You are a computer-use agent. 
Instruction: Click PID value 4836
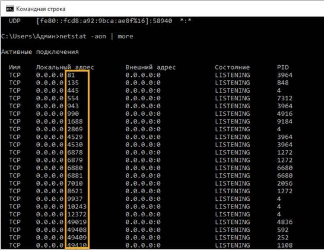pos(285,222)
